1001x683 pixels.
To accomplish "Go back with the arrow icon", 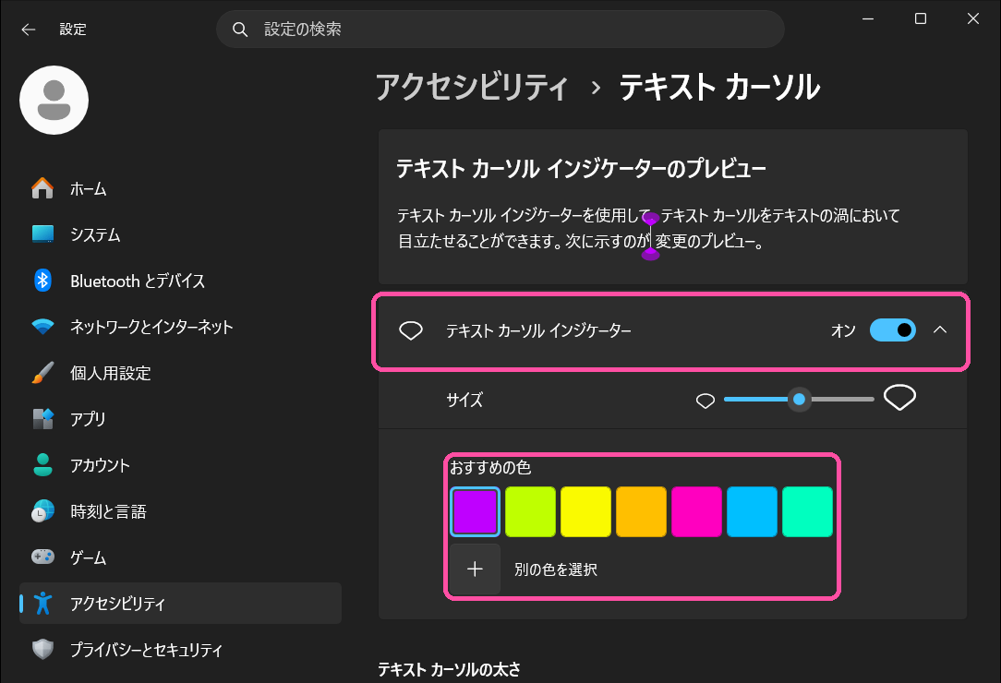I will coord(28,30).
